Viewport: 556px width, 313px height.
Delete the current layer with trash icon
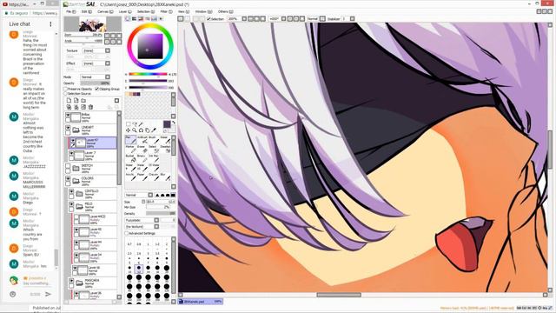[90, 107]
